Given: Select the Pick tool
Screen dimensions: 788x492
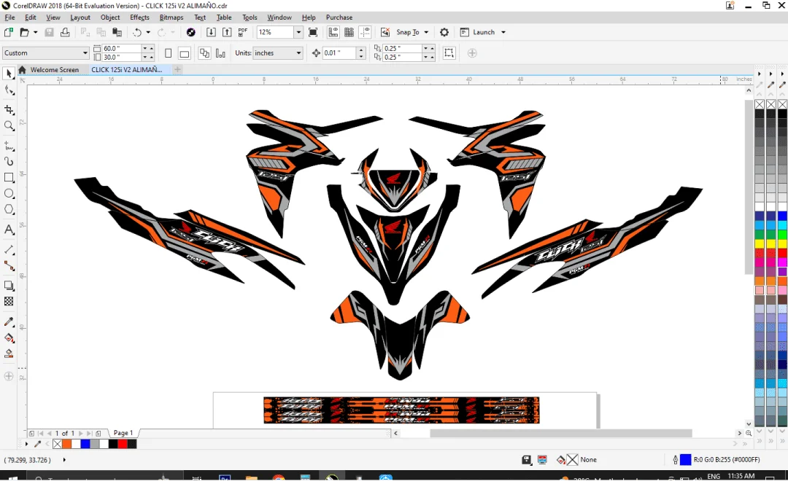Looking at the screenshot, I should click(9, 74).
